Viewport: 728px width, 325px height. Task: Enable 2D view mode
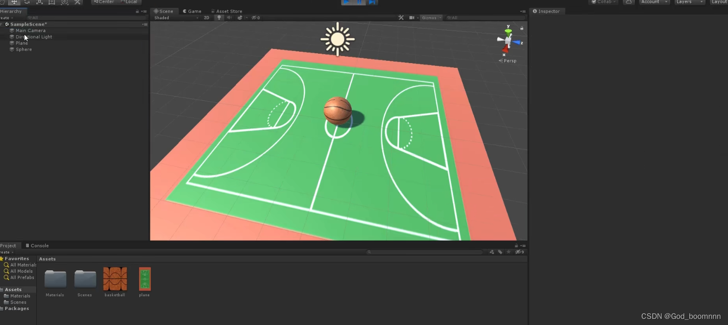tap(206, 17)
